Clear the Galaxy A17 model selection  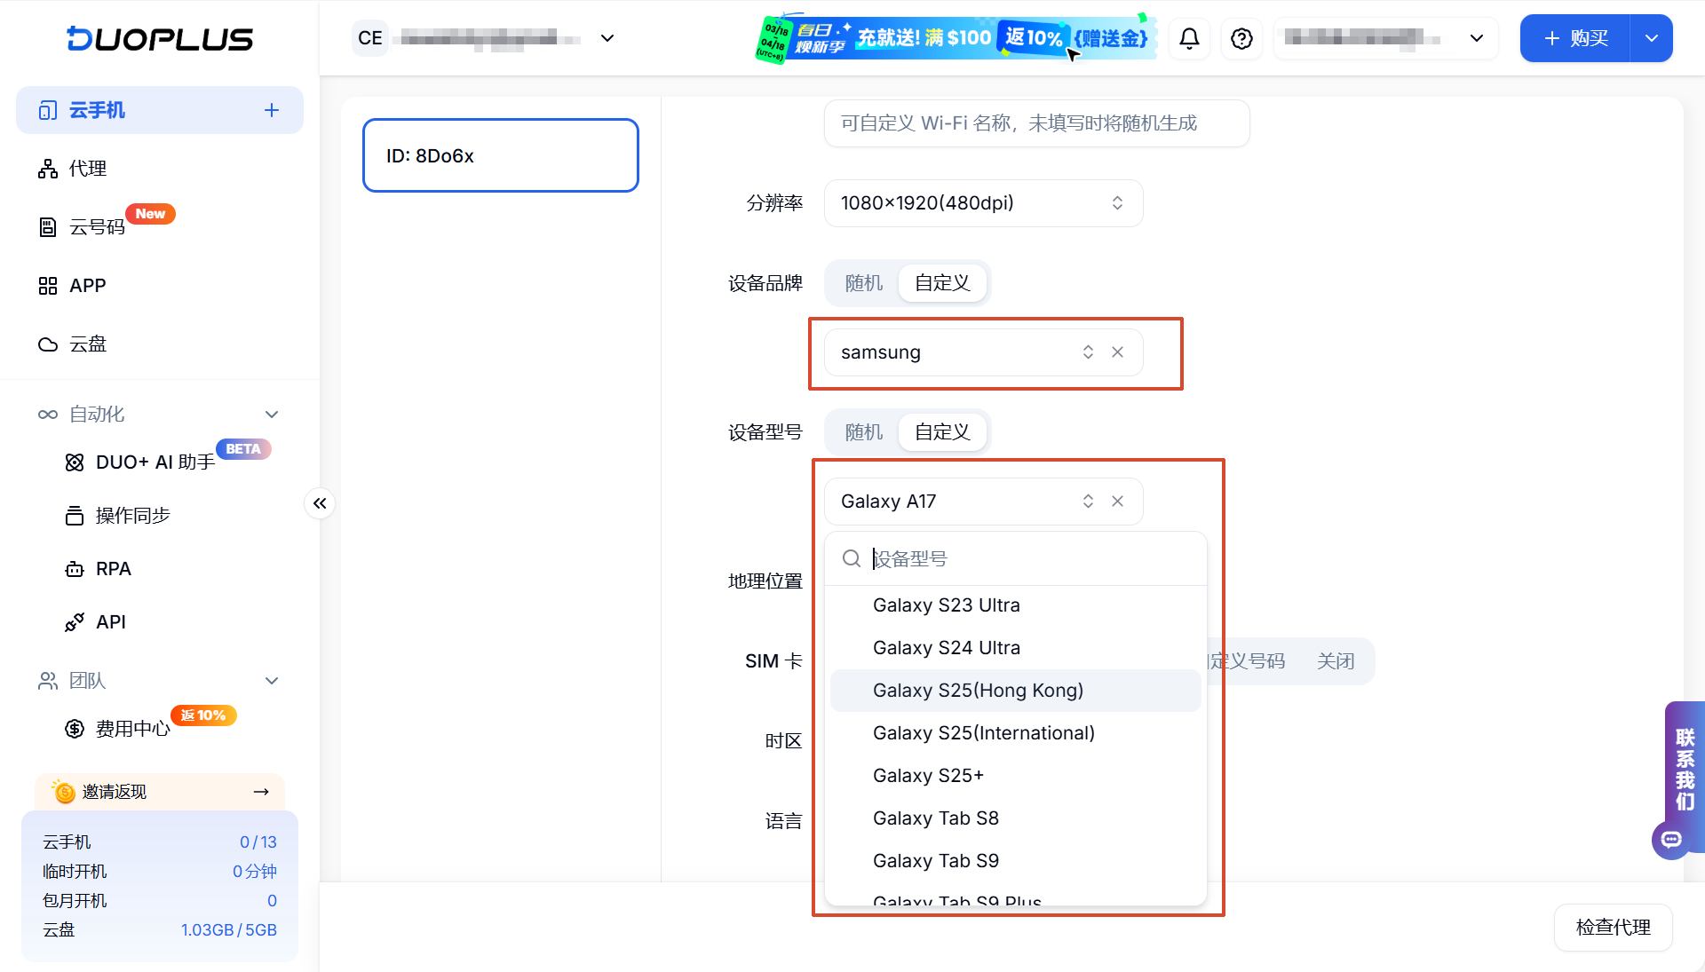[x=1117, y=502]
